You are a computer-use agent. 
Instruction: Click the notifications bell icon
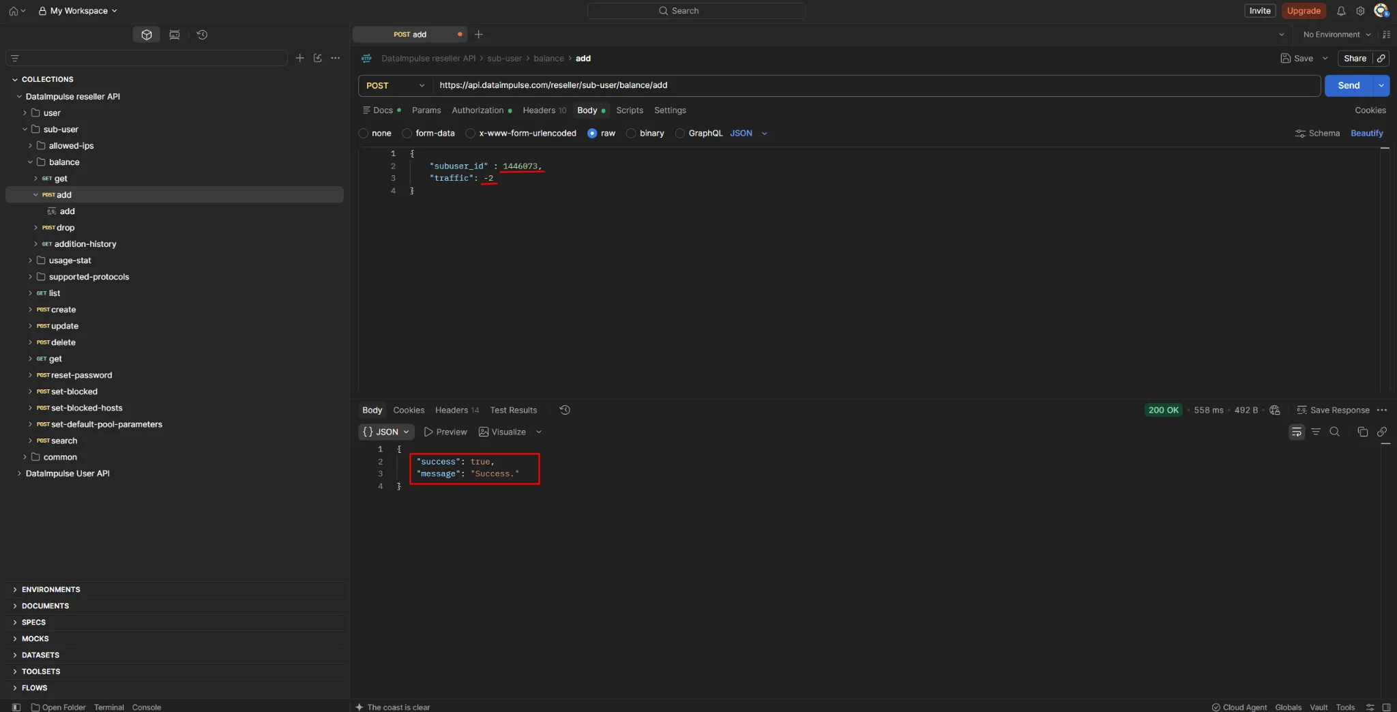point(1341,11)
